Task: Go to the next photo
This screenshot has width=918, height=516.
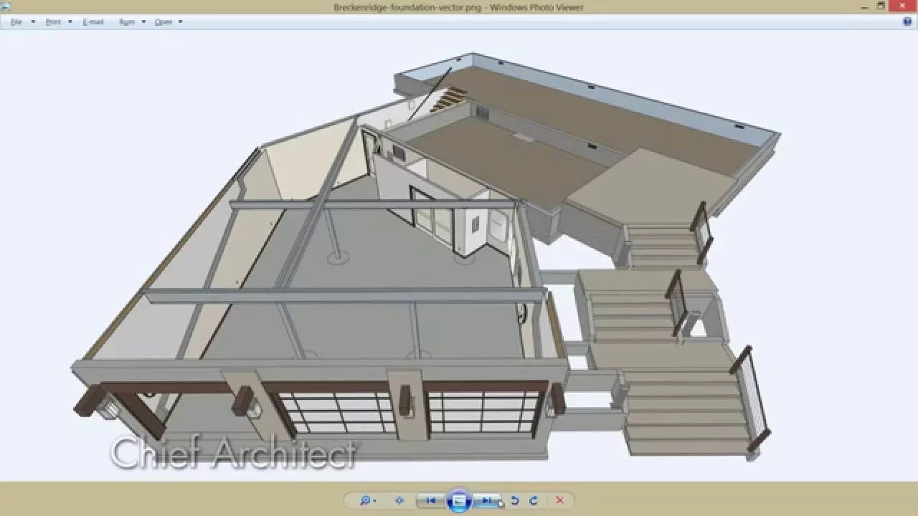Action: [x=487, y=501]
